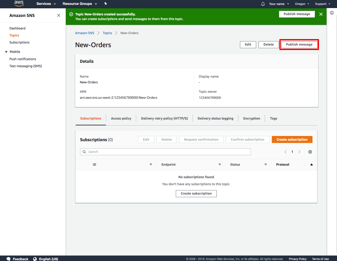Click English (US) language selector
Screen dimensions: 337x261
(49, 259)
